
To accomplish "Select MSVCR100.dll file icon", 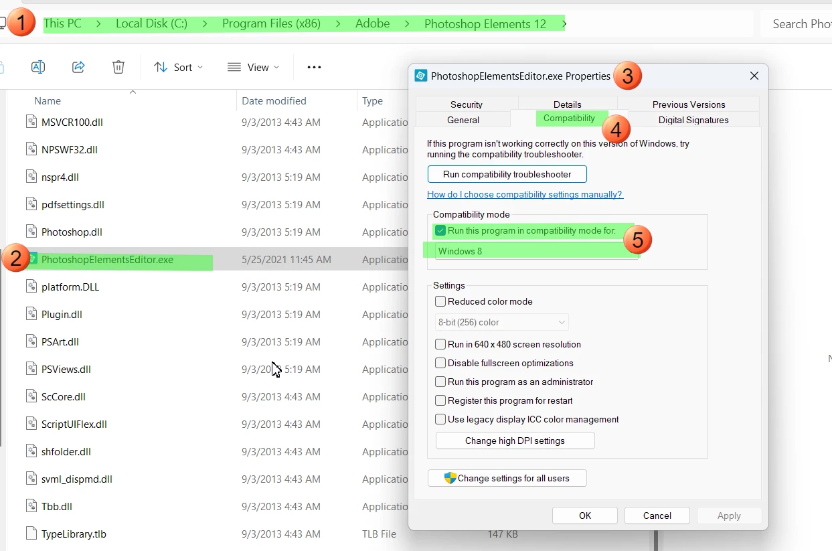I will tap(31, 122).
